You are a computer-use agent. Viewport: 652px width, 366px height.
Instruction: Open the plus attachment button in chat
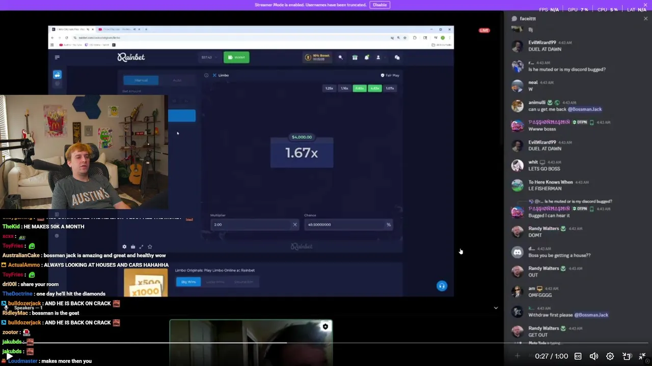pos(518,356)
